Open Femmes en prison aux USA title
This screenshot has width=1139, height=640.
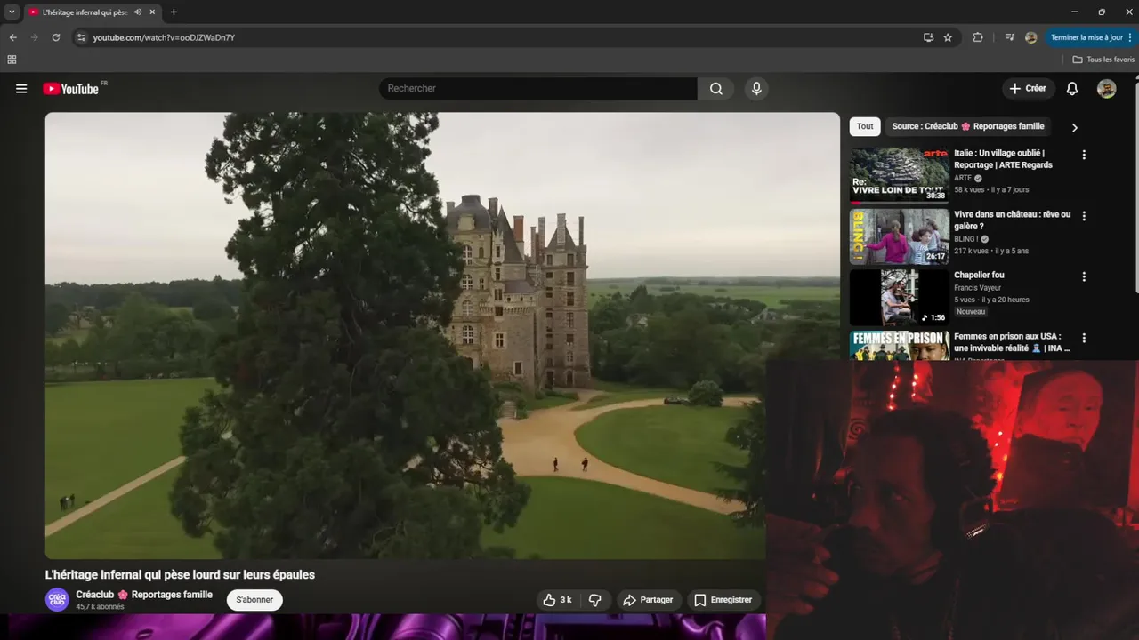coord(1013,342)
